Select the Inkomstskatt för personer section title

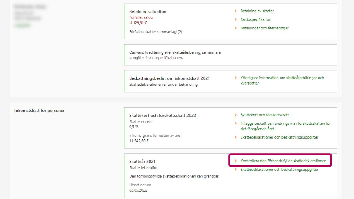click(x=40, y=111)
